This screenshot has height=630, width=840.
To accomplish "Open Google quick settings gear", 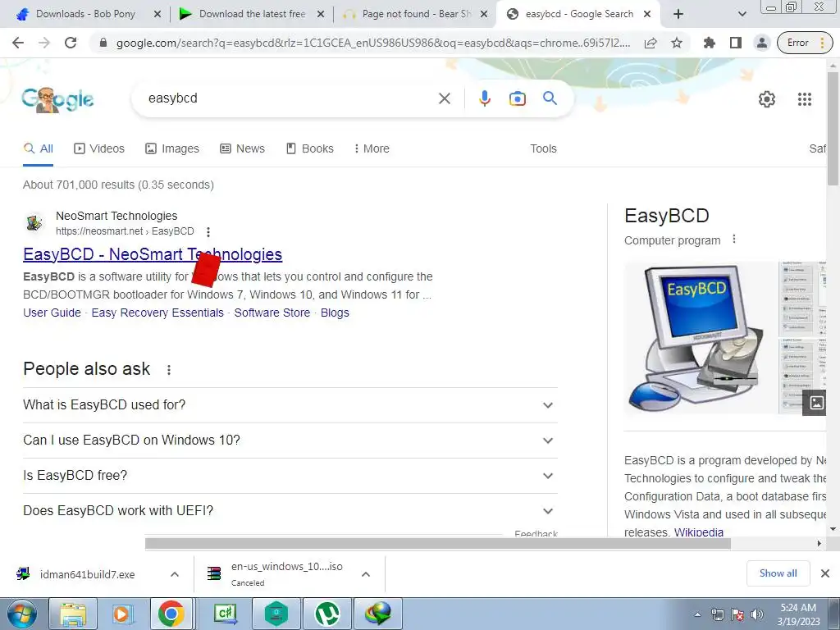I will [x=767, y=99].
